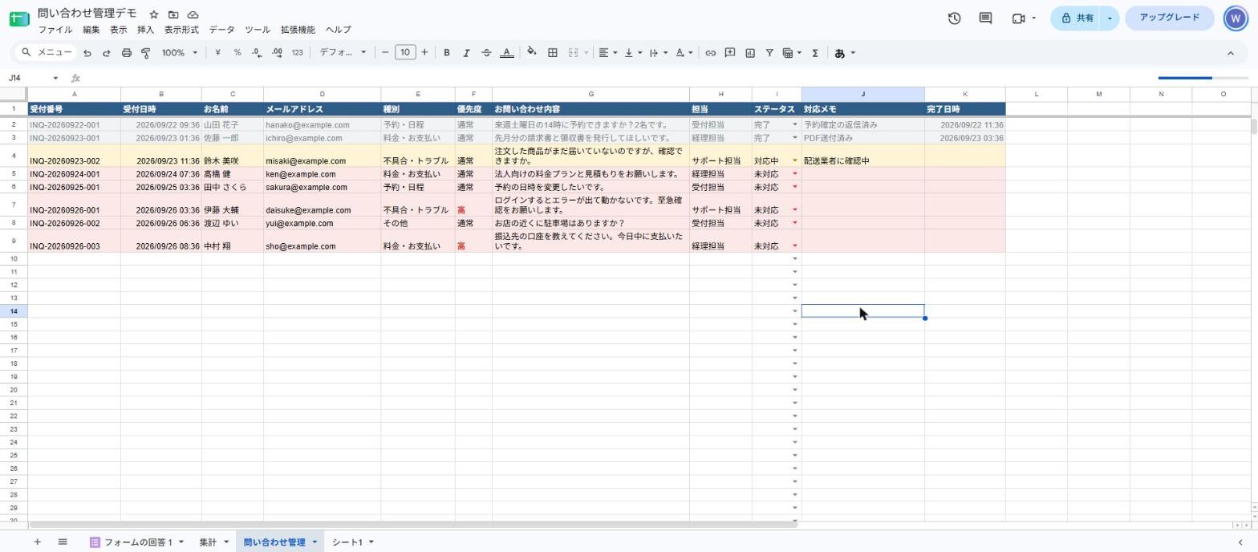Switch to the フォームの回答 1 tab
1258x552 pixels.
tap(137, 542)
